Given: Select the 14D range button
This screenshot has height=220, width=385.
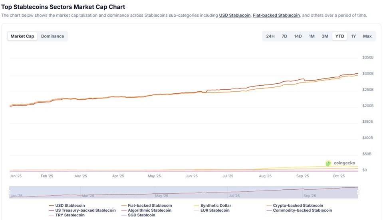Looking at the screenshot, I should click(298, 36).
